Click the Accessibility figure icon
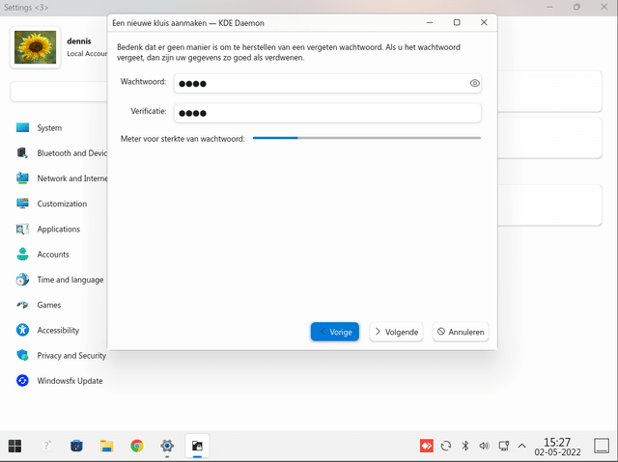618x462 pixels. pyautogui.click(x=22, y=330)
